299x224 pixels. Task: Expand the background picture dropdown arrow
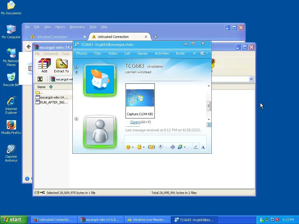tap(185, 147)
